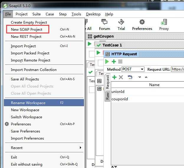Switch to the vertical Raw tab
Screen dimensions: 184x168
click(x=108, y=96)
